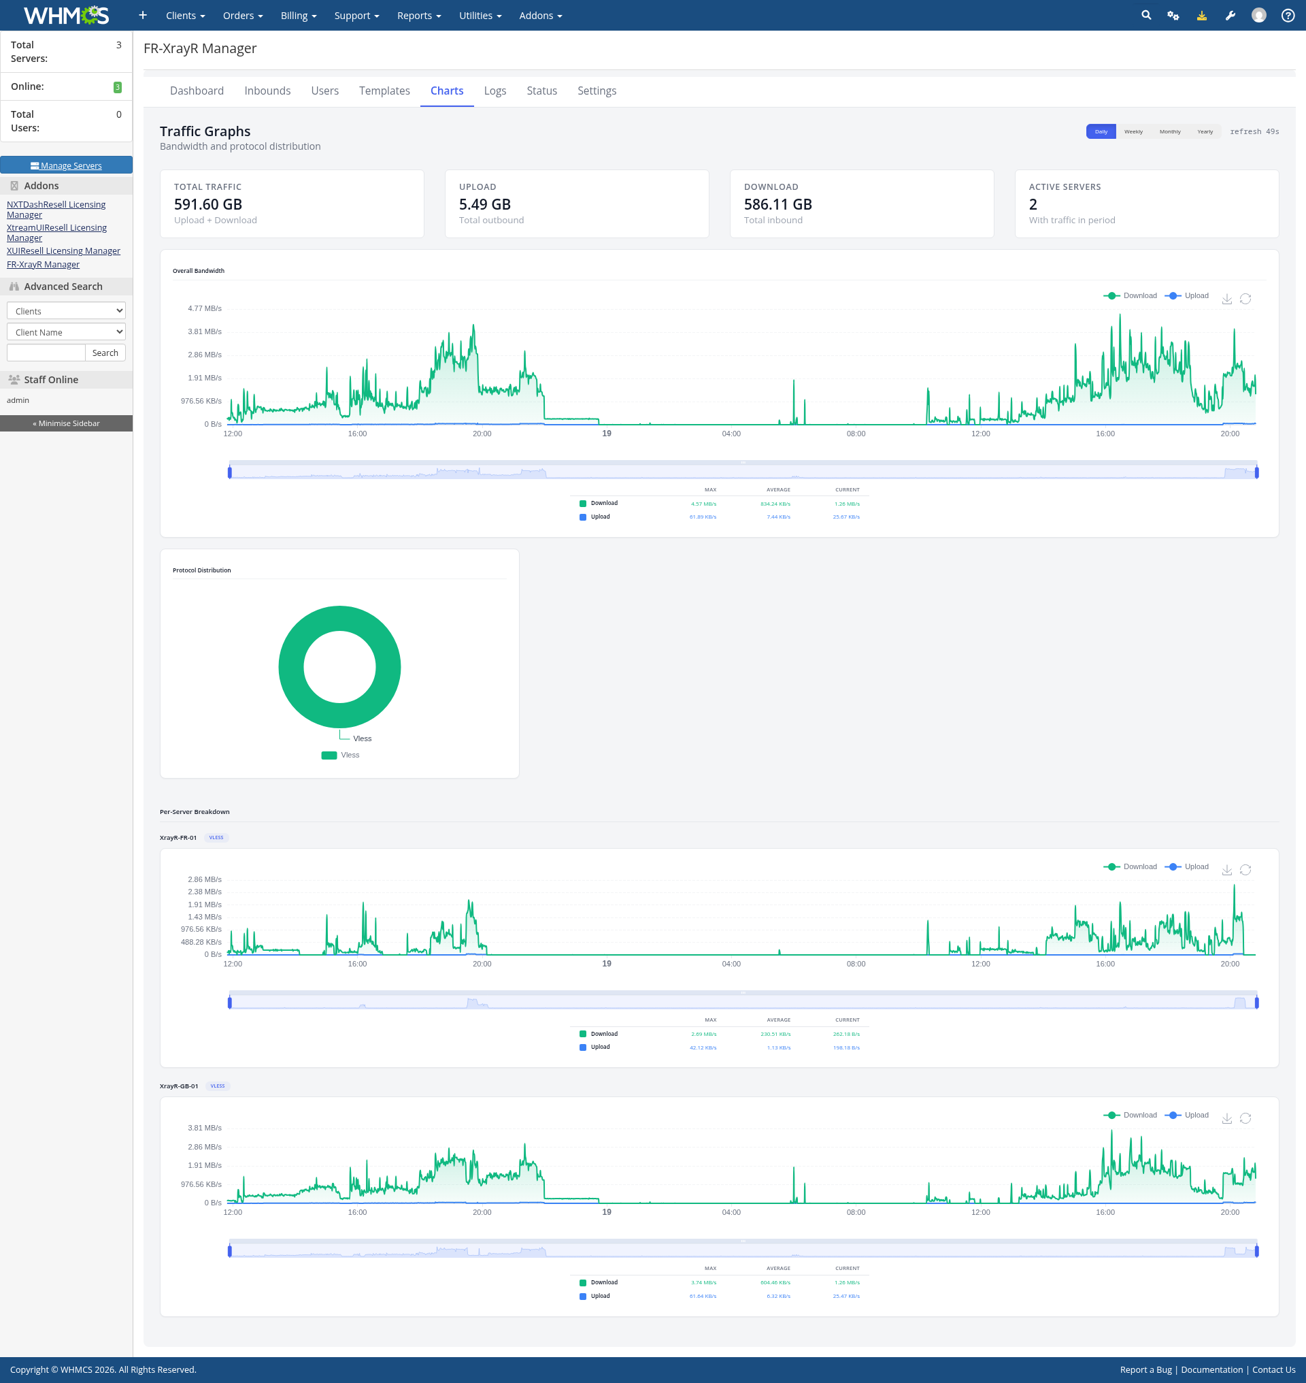Expand the Billing menu

[x=298, y=16]
